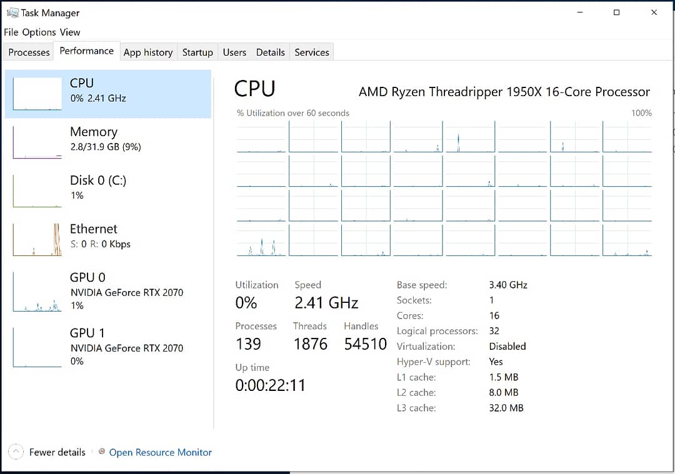Click the Hyper-V support Yes value

point(496,362)
